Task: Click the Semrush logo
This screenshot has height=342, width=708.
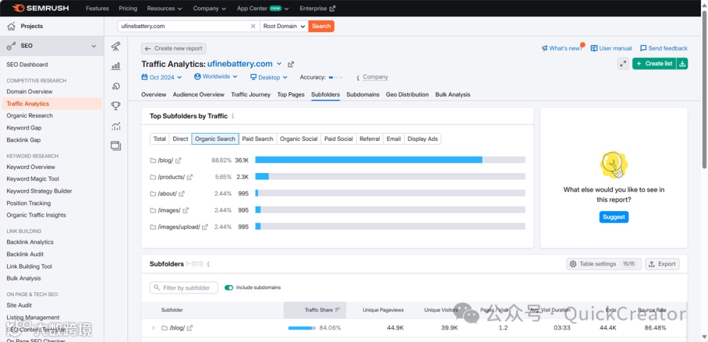Action: pyautogui.click(x=40, y=8)
